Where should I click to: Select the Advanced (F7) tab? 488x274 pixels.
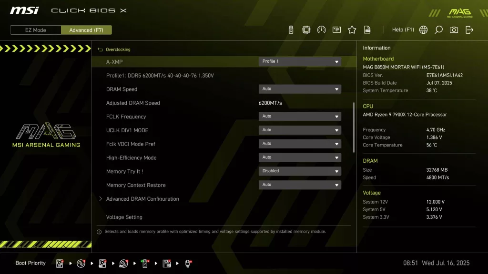coord(86,30)
